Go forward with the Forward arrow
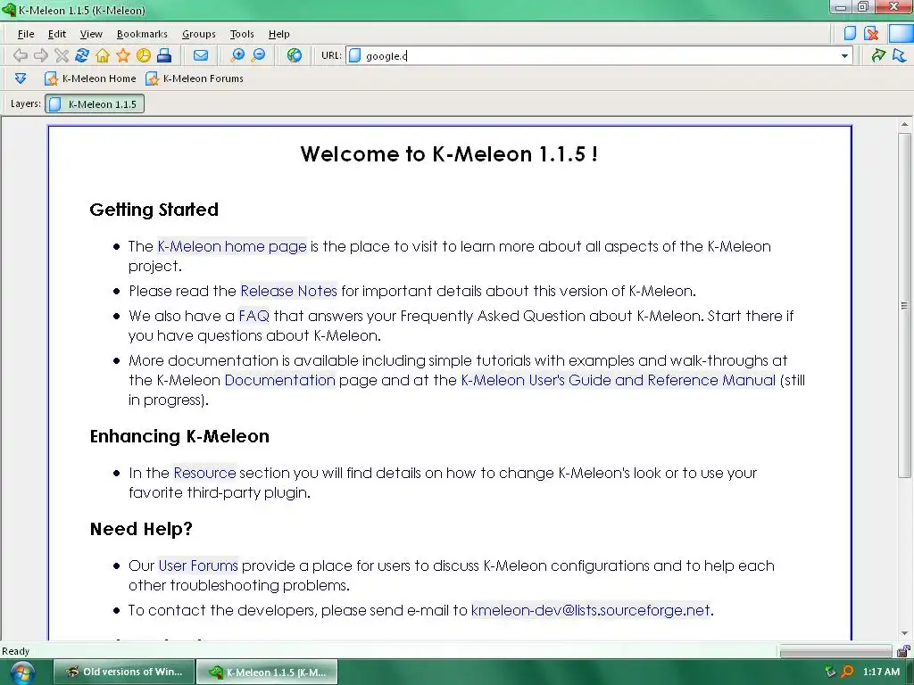Screen dimensions: 914x685 point(41,55)
